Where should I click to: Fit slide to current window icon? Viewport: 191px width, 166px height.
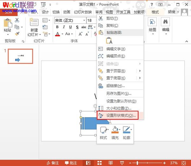pyautogui.click(x=184, y=163)
